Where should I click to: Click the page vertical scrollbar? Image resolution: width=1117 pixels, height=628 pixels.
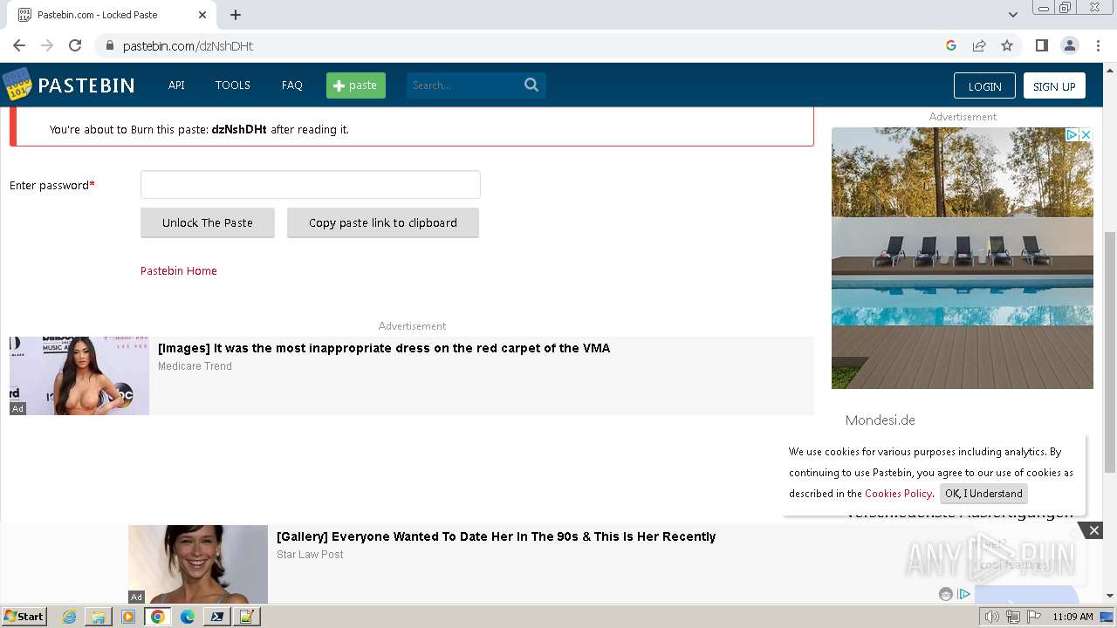tap(1110, 353)
